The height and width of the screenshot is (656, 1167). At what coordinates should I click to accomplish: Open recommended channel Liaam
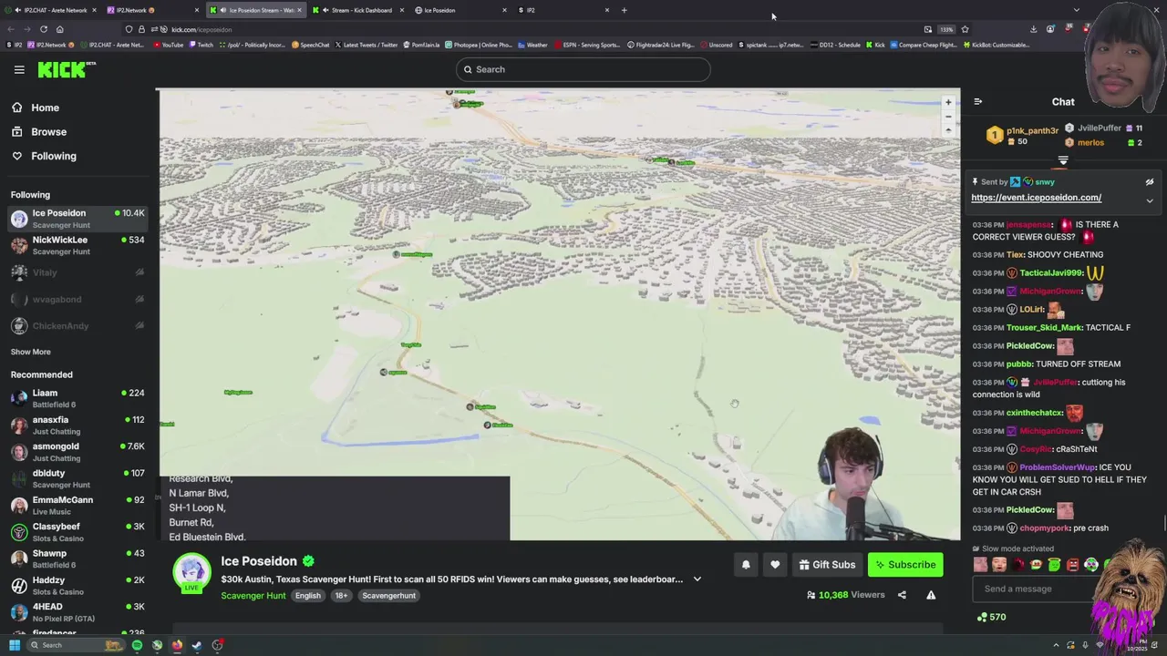[x=77, y=398]
